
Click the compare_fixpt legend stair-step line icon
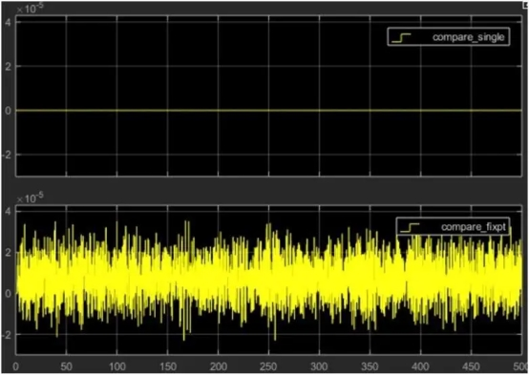pyautogui.click(x=410, y=228)
